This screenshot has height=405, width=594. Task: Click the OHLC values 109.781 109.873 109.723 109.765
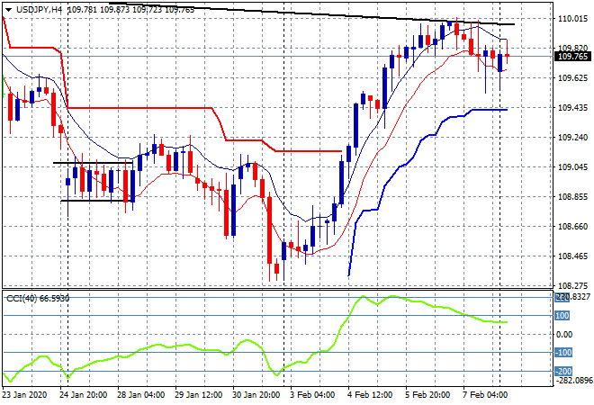(x=130, y=10)
